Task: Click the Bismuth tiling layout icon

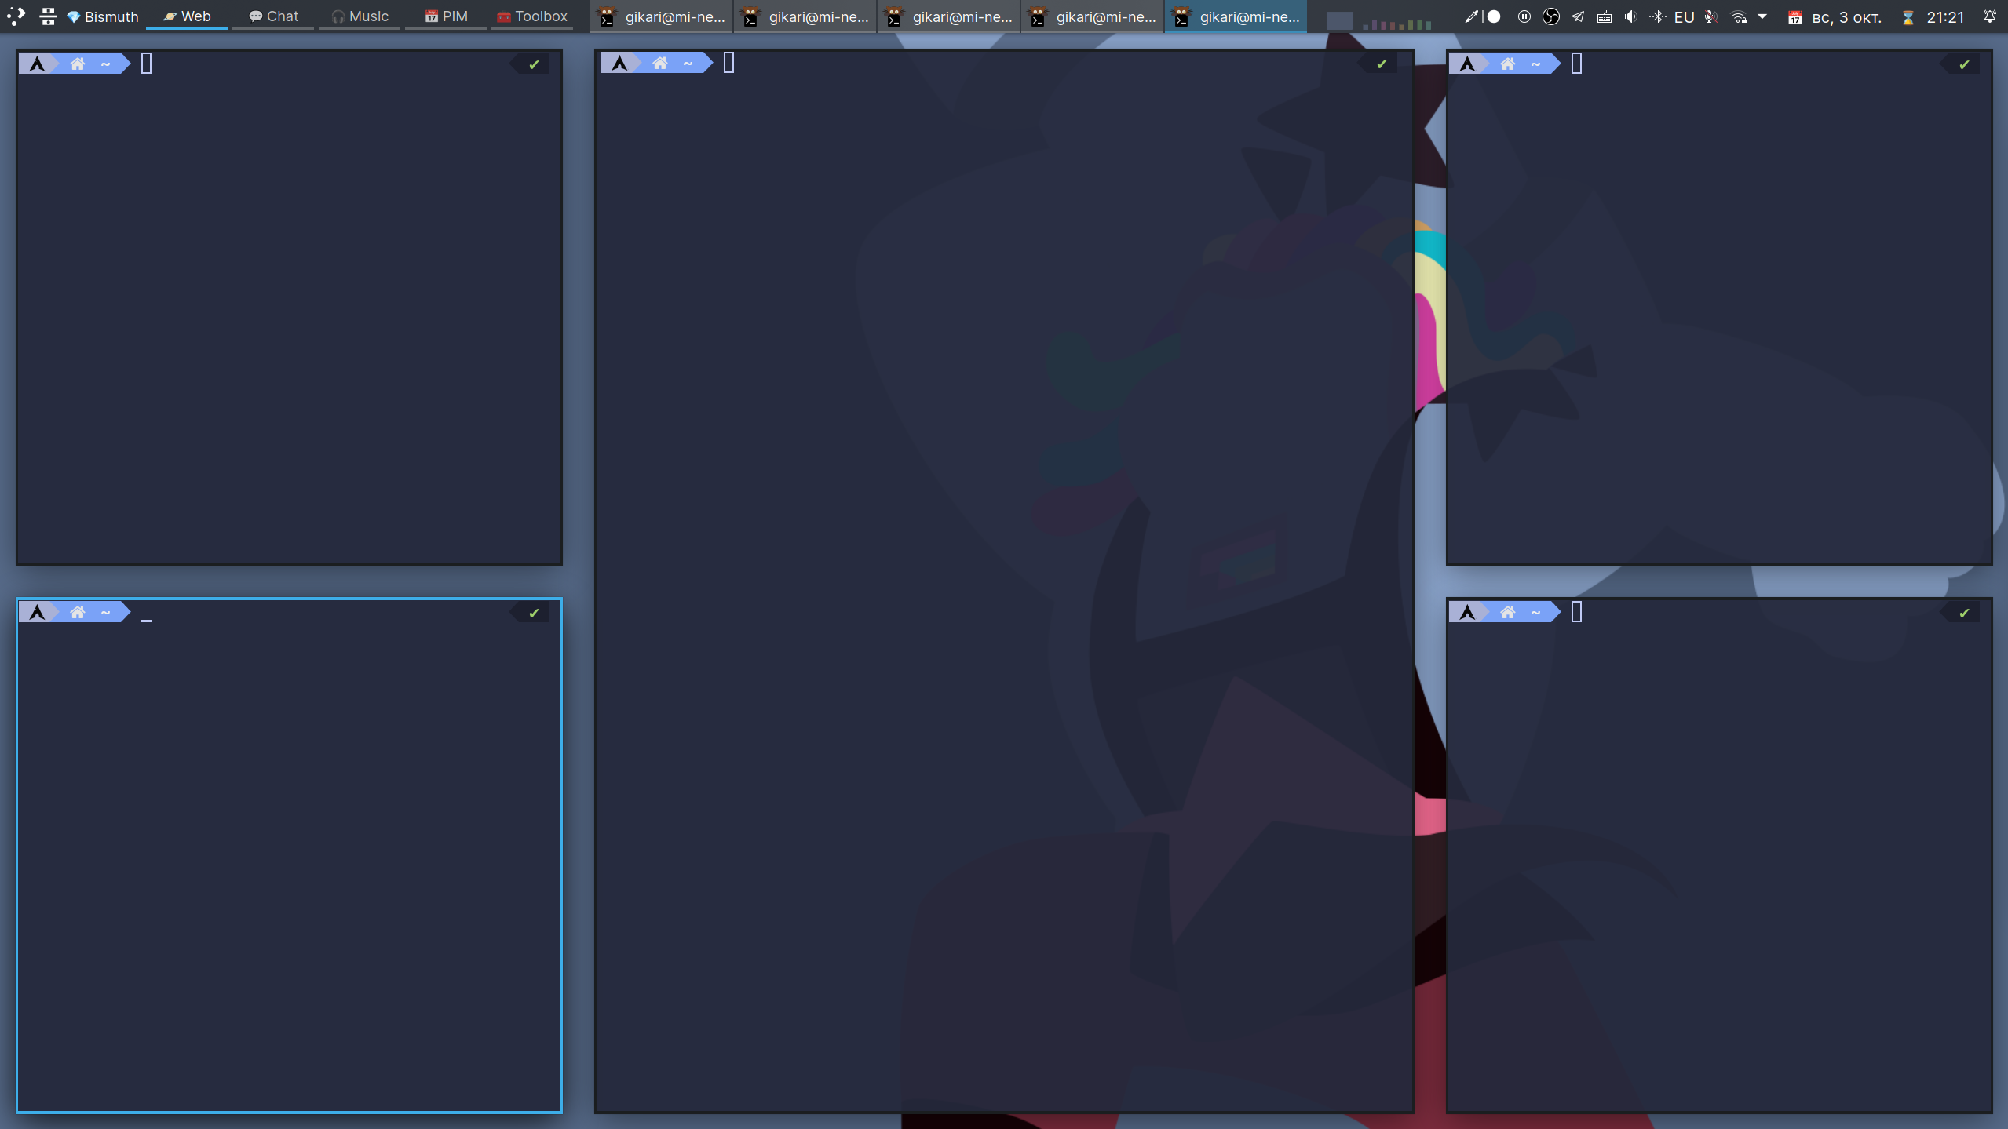Action: (x=48, y=16)
